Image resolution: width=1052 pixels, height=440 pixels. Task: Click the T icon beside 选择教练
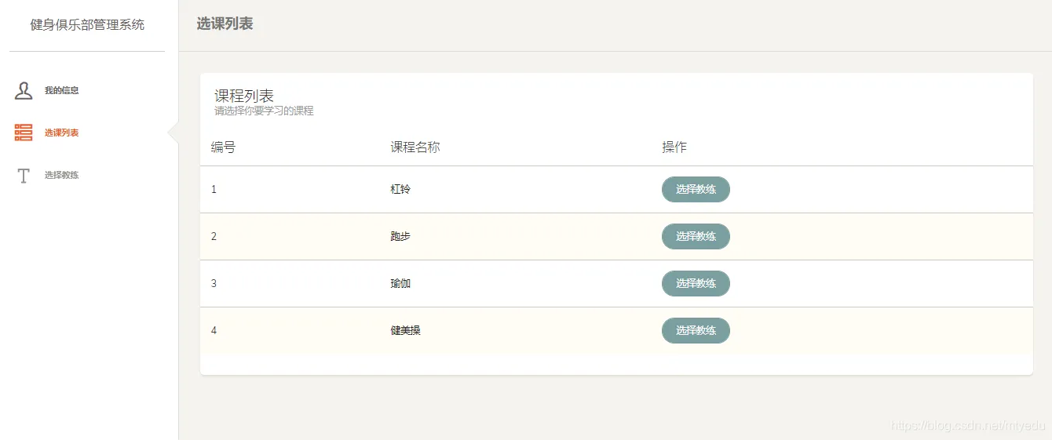pyautogui.click(x=24, y=175)
